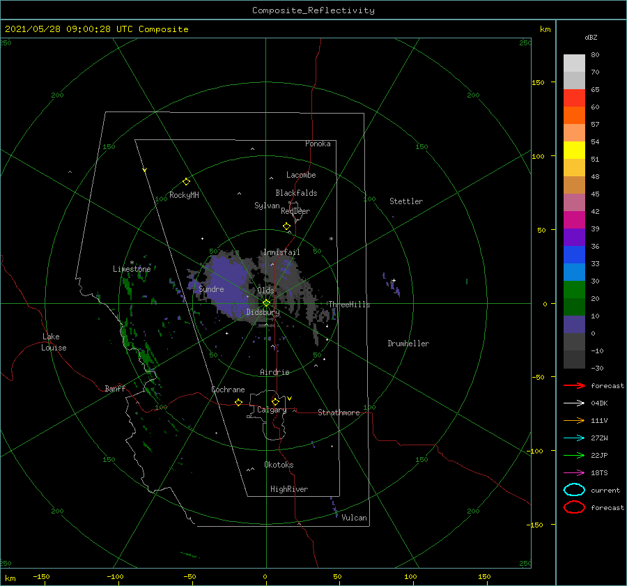The width and height of the screenshot is (627, 586).
Task: Click the Okotoks city label
Action: [x=279, y=465]
